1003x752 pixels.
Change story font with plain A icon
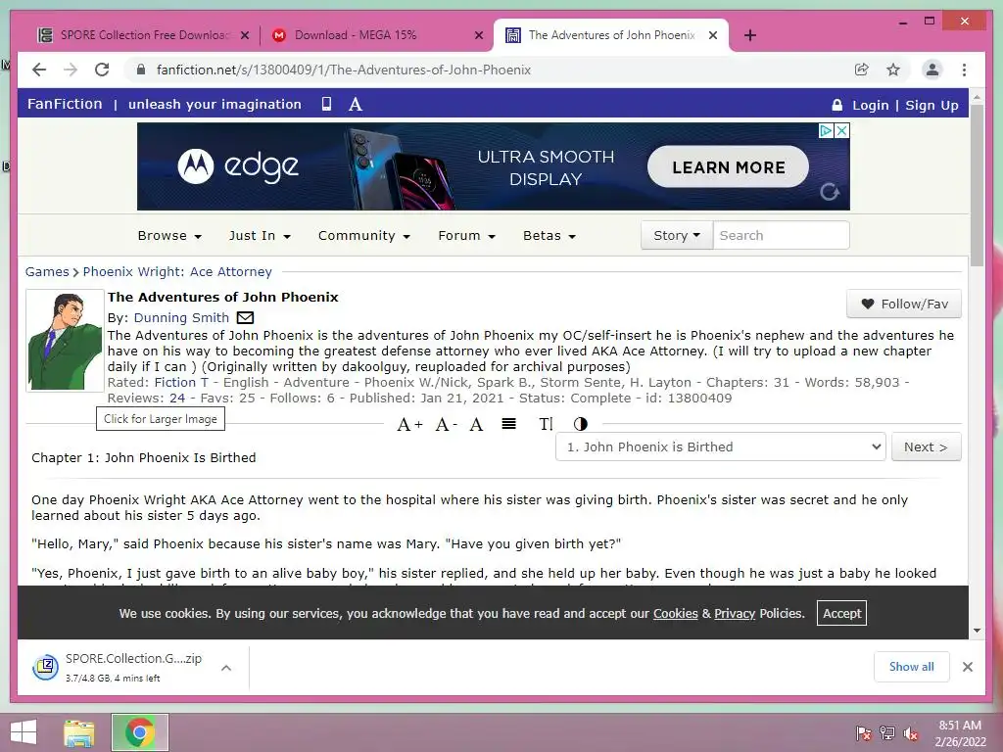pyautogui.click(x=476, y=424)
